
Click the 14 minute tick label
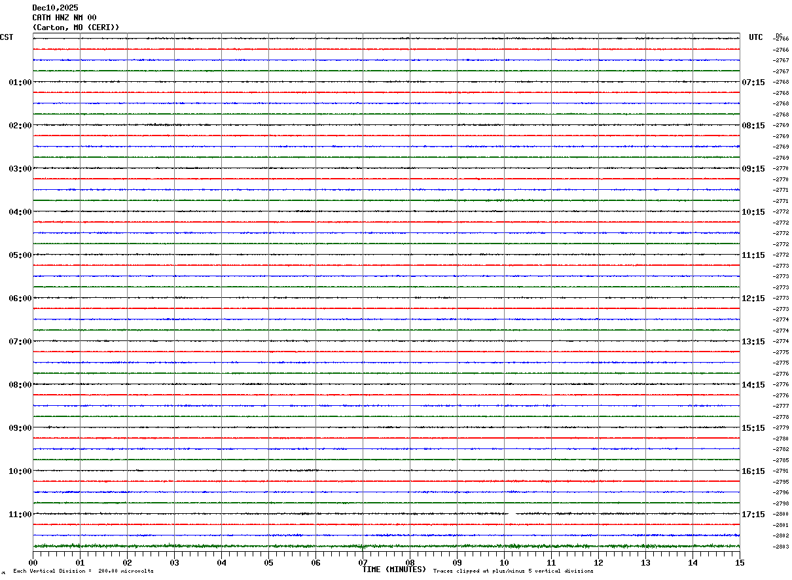point(693,562)
